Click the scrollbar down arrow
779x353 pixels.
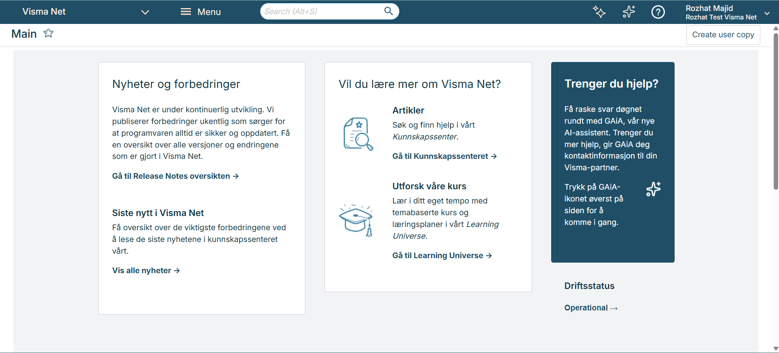coord(776,349)
